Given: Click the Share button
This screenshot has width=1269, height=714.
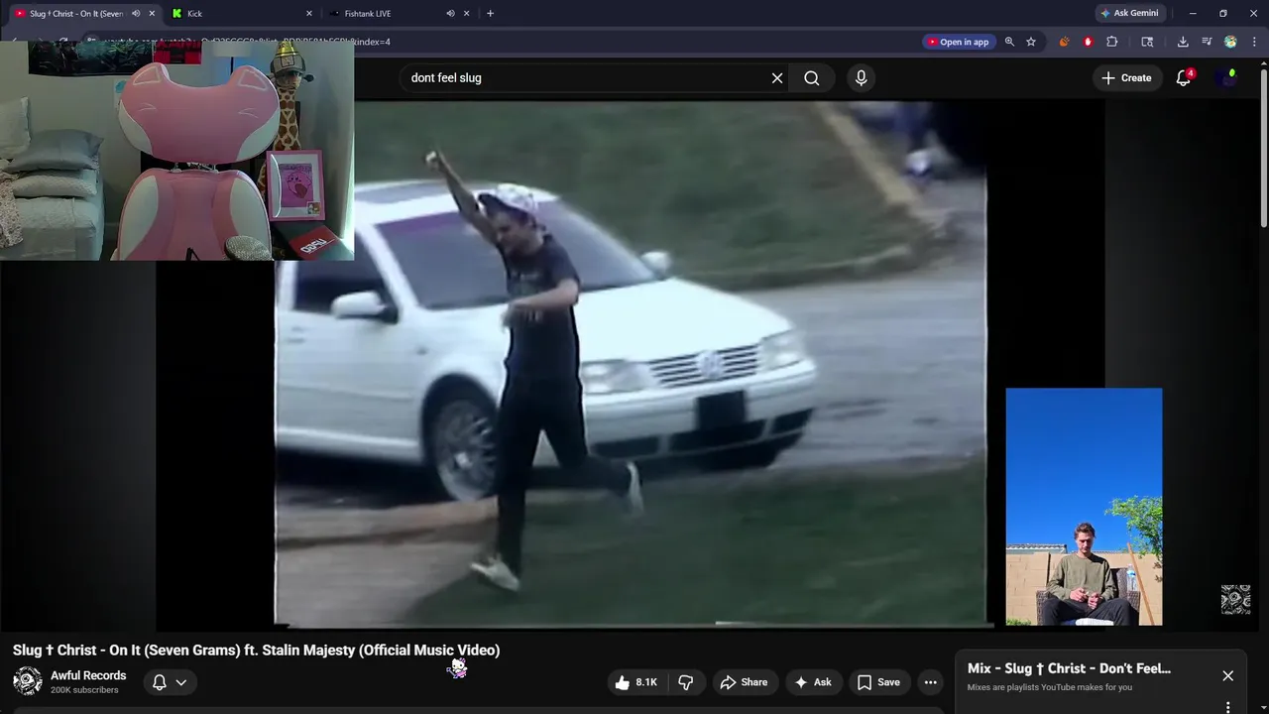Looking at the screenshot, I should 744,682.
